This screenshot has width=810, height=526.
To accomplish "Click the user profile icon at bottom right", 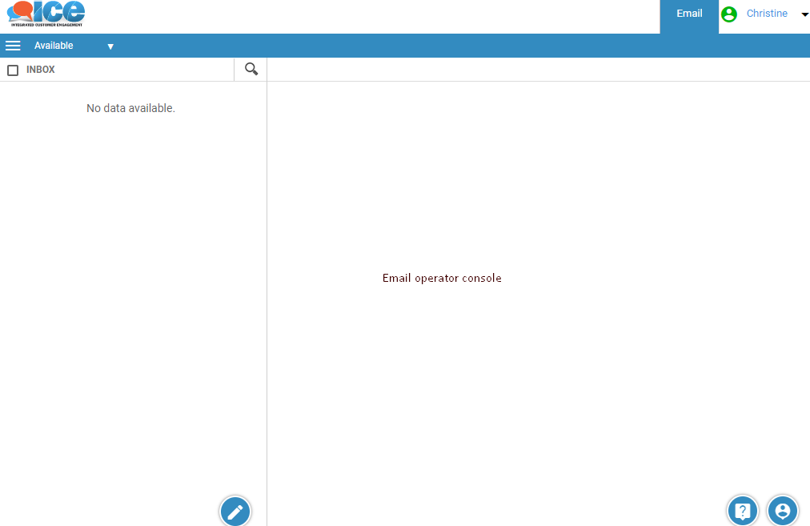I will click(782, 510).
